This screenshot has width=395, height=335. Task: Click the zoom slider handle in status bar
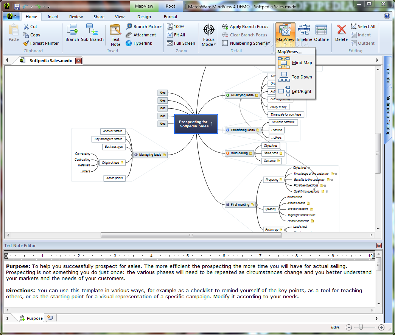361,327
